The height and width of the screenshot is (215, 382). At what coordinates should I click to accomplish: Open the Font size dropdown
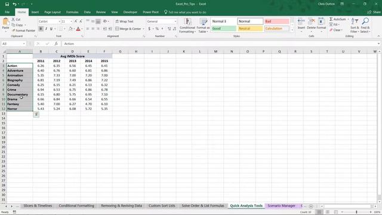coord(71,21)
